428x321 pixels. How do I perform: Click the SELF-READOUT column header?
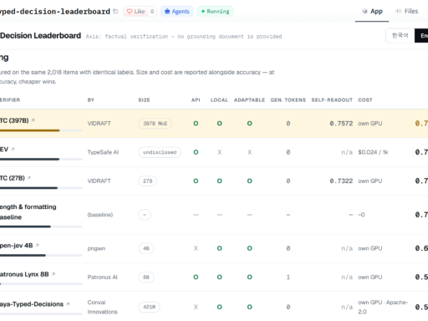coord(332,100)
